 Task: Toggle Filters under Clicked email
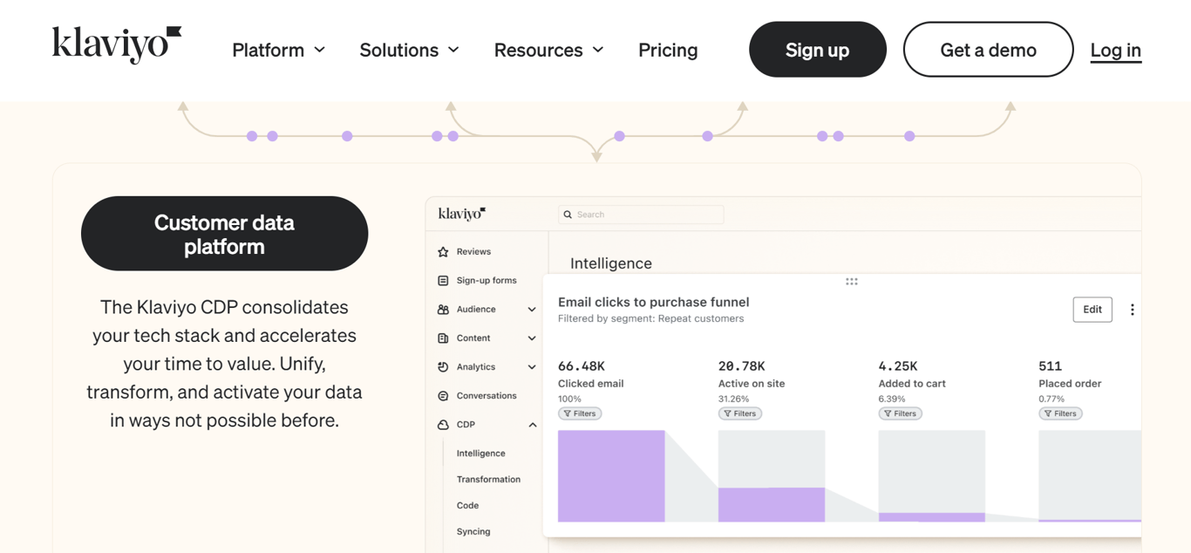point(580,413)
